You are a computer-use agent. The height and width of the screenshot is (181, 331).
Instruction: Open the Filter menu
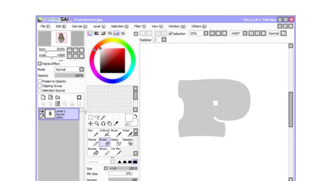click(x=140, y=26)
